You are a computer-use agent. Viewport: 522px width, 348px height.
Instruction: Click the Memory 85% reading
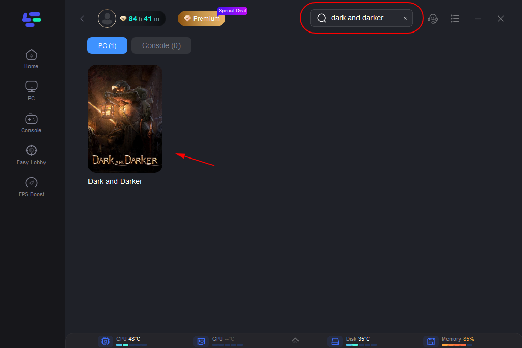458,339
